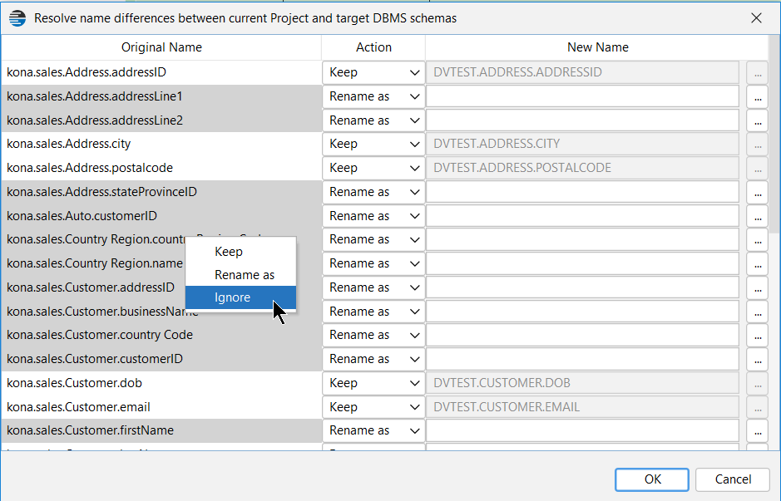
Task: Select row kona.sales.Address.stateProvinceID
Action: (x=161, y=192)
